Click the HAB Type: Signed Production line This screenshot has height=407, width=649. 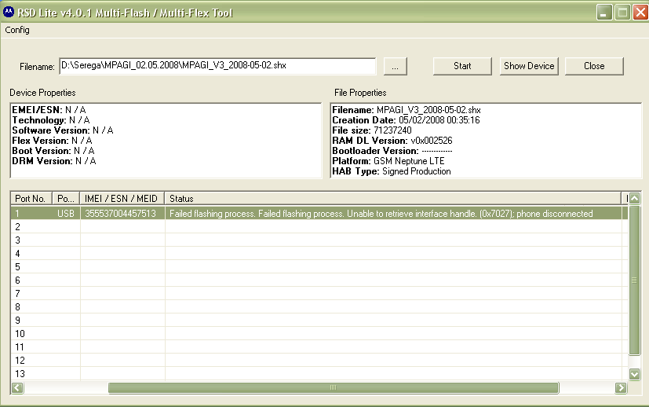pyautogui.click(x=392, y=171)
